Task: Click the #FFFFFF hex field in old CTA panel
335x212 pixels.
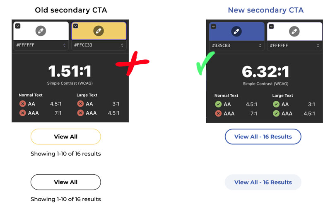Action: 41,45
